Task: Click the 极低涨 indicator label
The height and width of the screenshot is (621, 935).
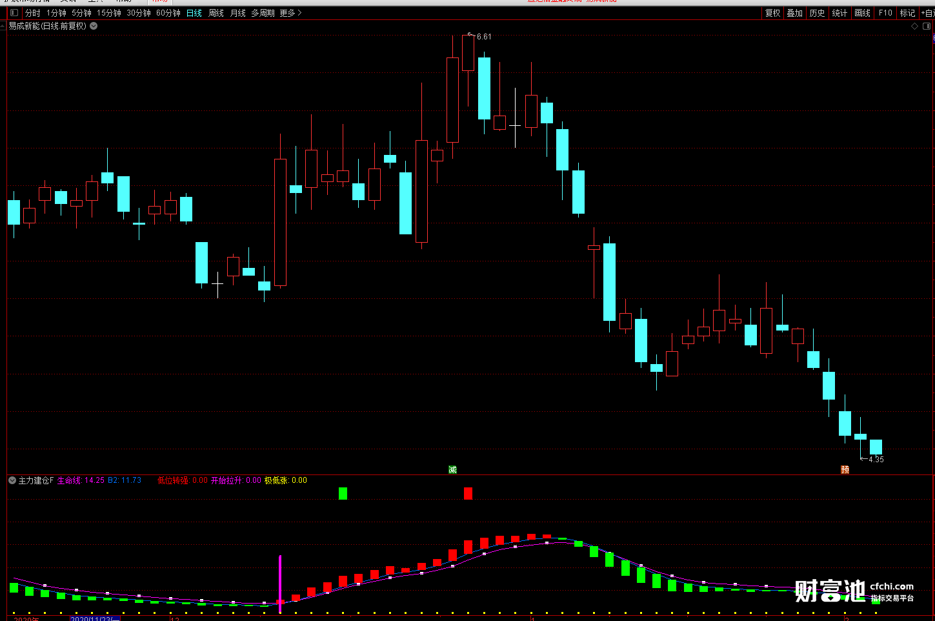Action: click(x=276, y=480)
